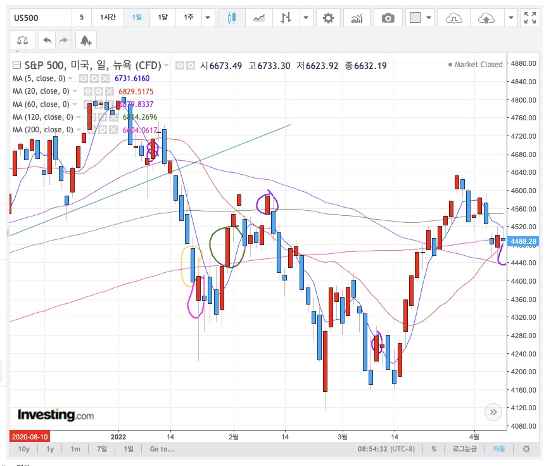Switch to line chart type icon
Image resolution: width=551 pixels, height=466 pixels.
[259, 18]
